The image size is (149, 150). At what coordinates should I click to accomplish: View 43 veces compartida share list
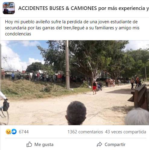(125, 132)
